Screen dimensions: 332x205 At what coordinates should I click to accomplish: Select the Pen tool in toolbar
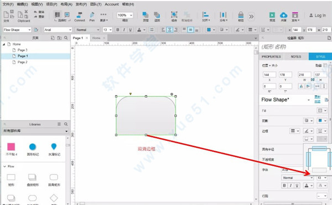[x=92, y=17]
